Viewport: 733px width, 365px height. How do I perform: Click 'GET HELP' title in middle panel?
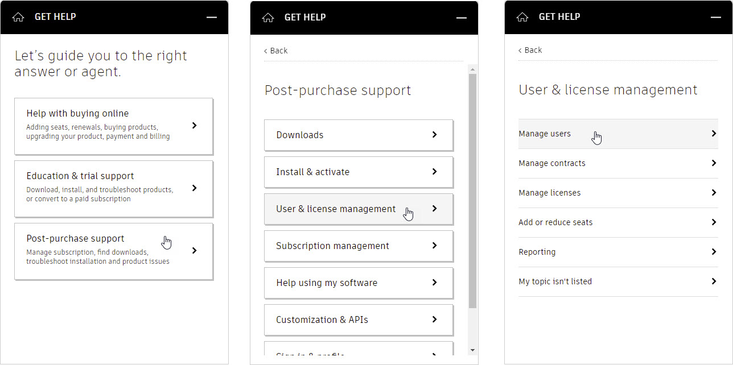[x=305, y=17]
